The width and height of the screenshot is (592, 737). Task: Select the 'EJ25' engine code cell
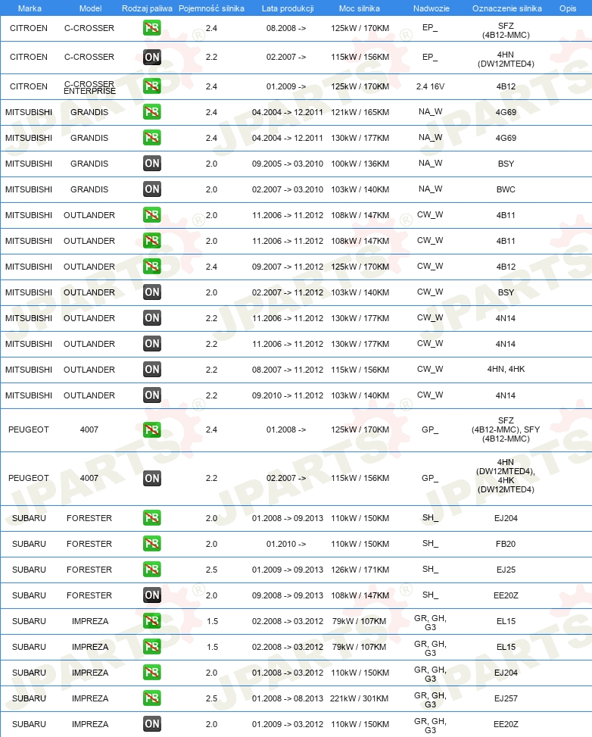[x=506, y=570]
